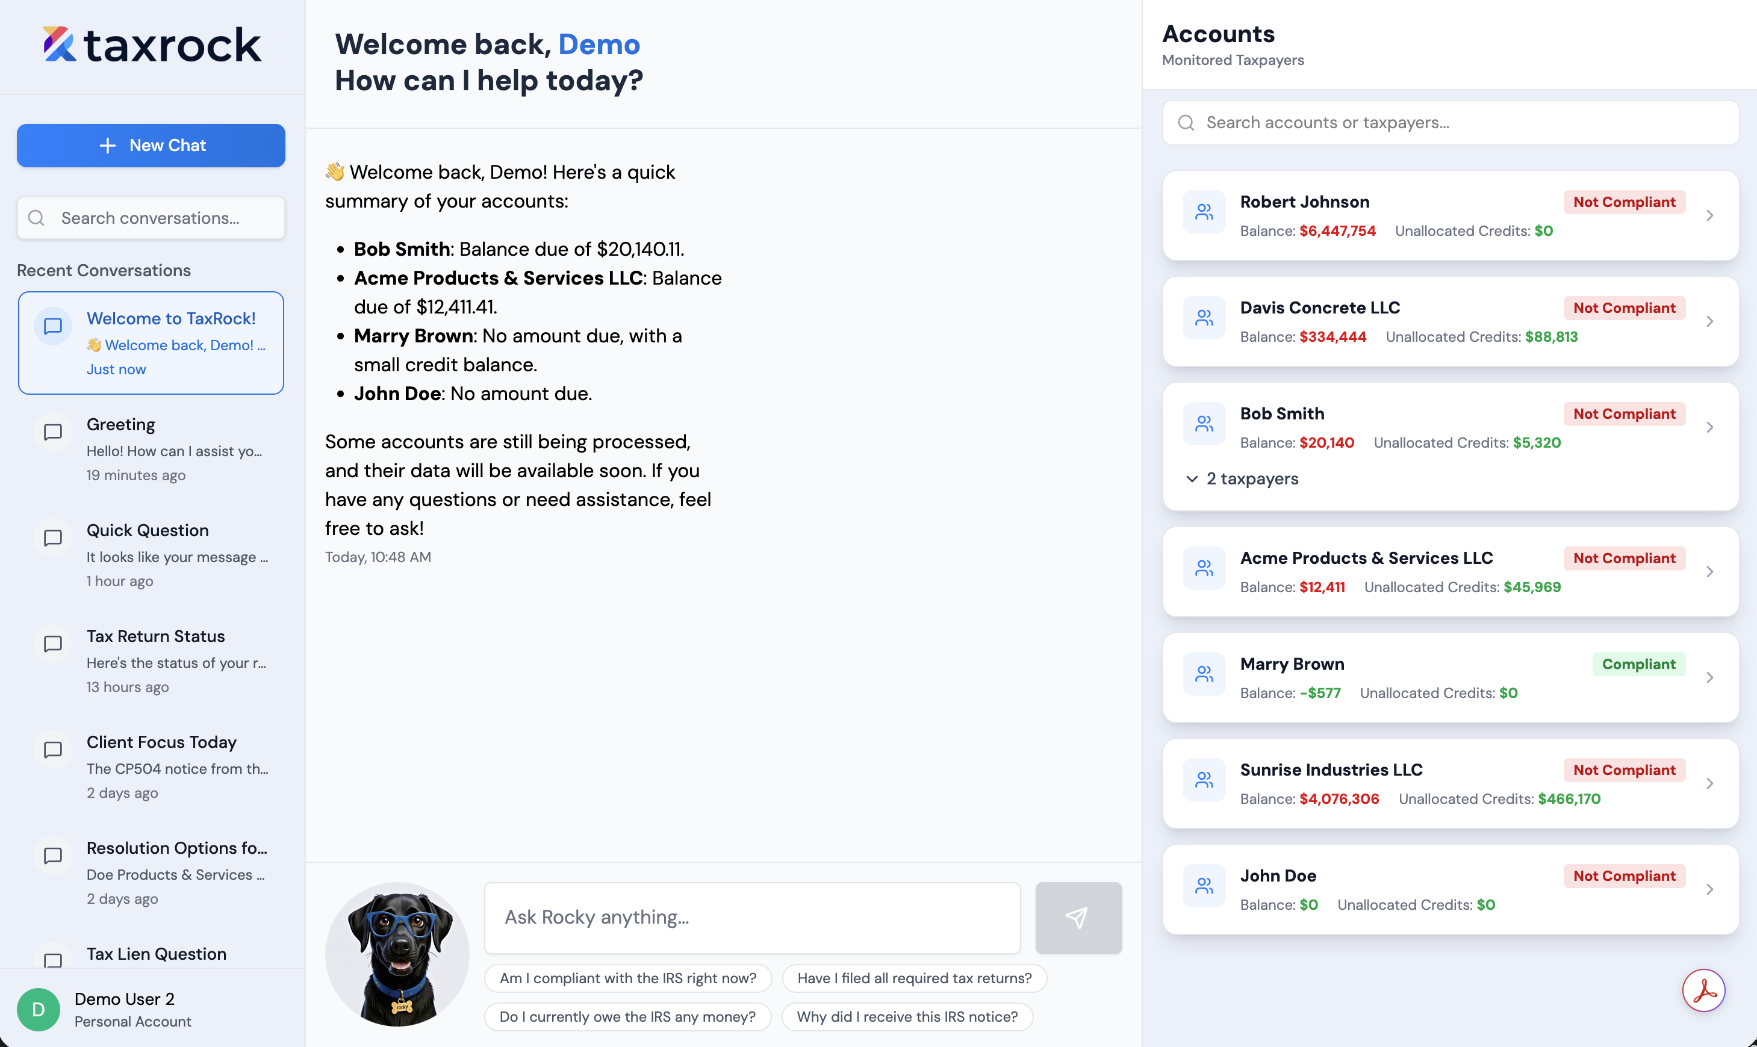Open Robert Johnson via chevron arrow
This screenshot has width=1757, height=1047.
click(1709, 216)
